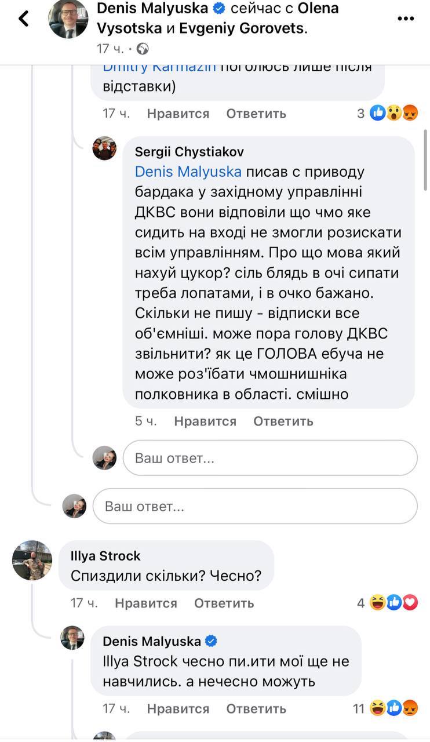Tap Нравится under Sergii Chystiakov's comment
430x742 pixels.
click(205, 421)
